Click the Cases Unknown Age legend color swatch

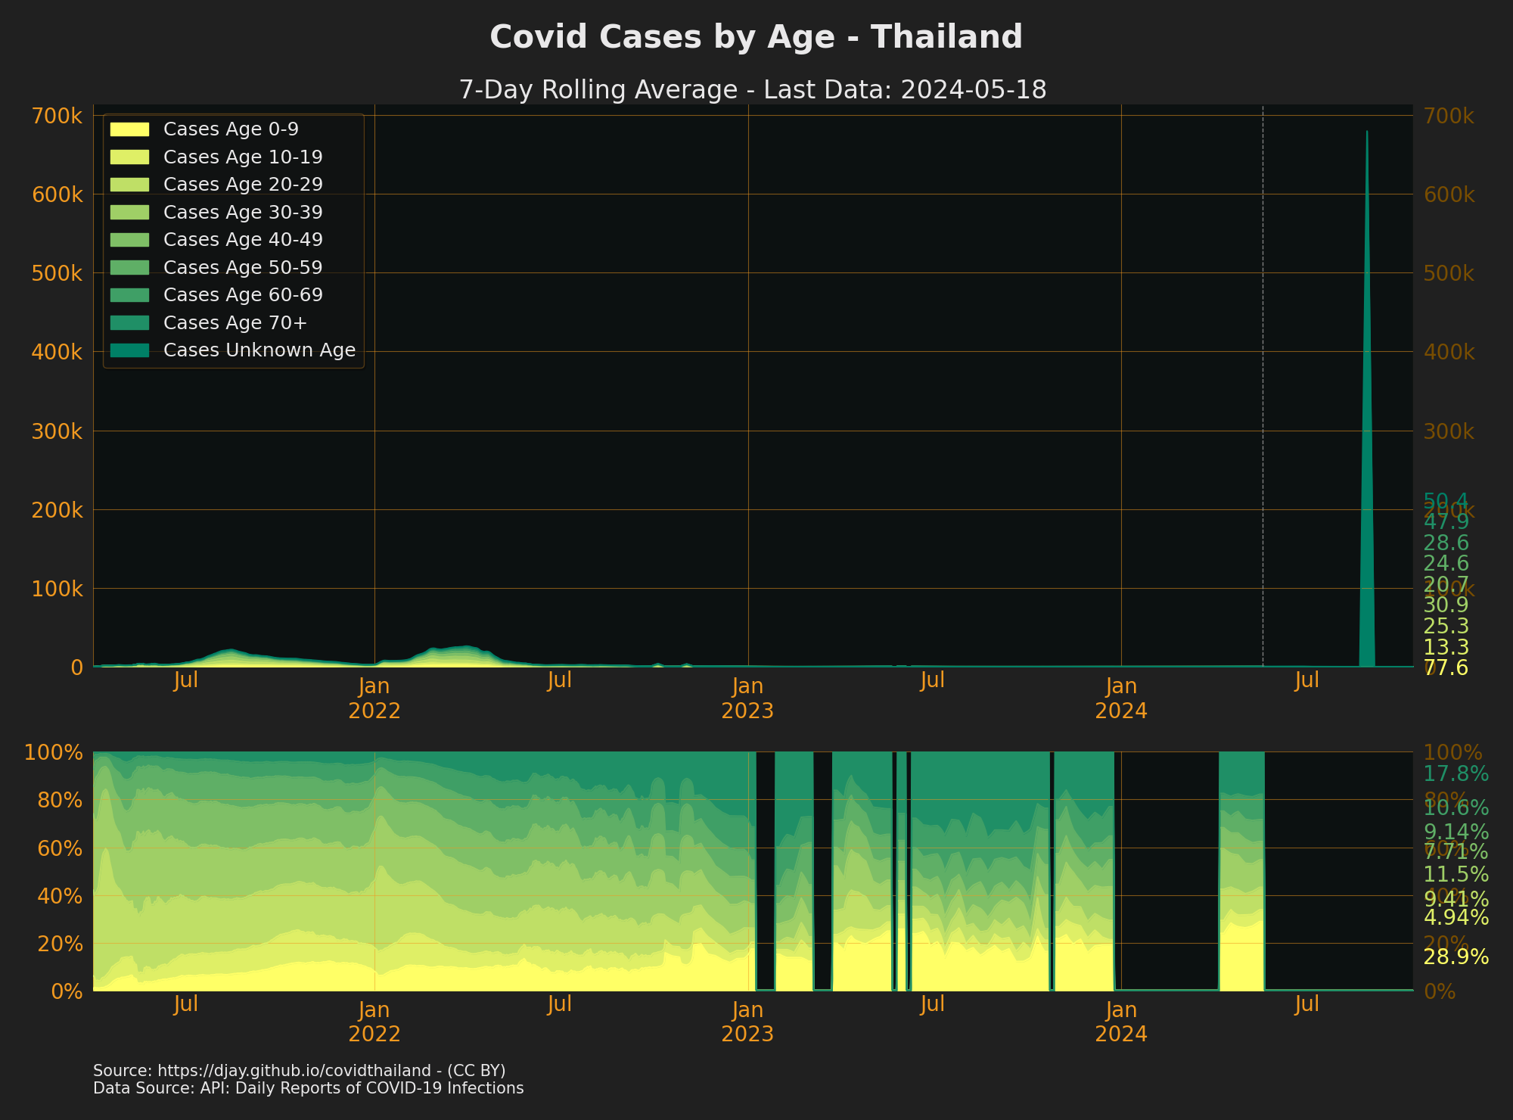tap(129, 350)
